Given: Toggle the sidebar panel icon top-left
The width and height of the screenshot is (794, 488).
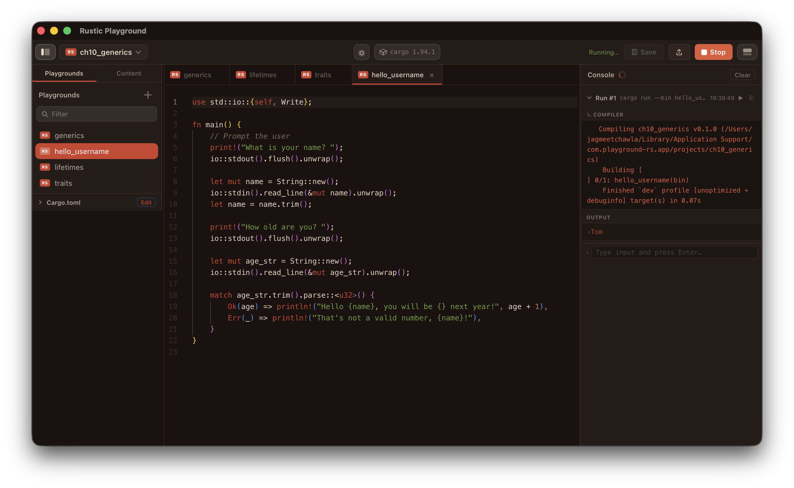Looking at the screenshot, I should pos(45,52).
